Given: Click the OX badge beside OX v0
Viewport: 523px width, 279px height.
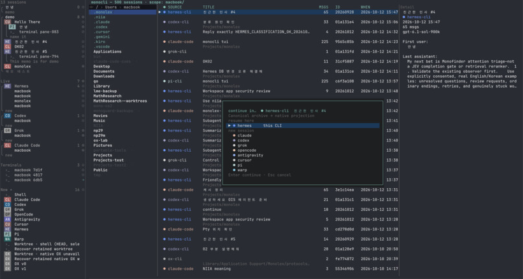Looking at the screenshot, I should click(x=7, y=263).
